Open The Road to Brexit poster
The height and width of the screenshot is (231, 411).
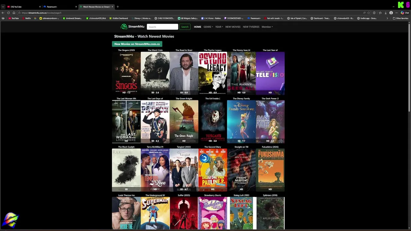[184, 73]
